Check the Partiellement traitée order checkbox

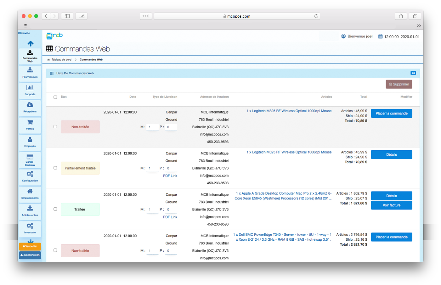(55, 168)
